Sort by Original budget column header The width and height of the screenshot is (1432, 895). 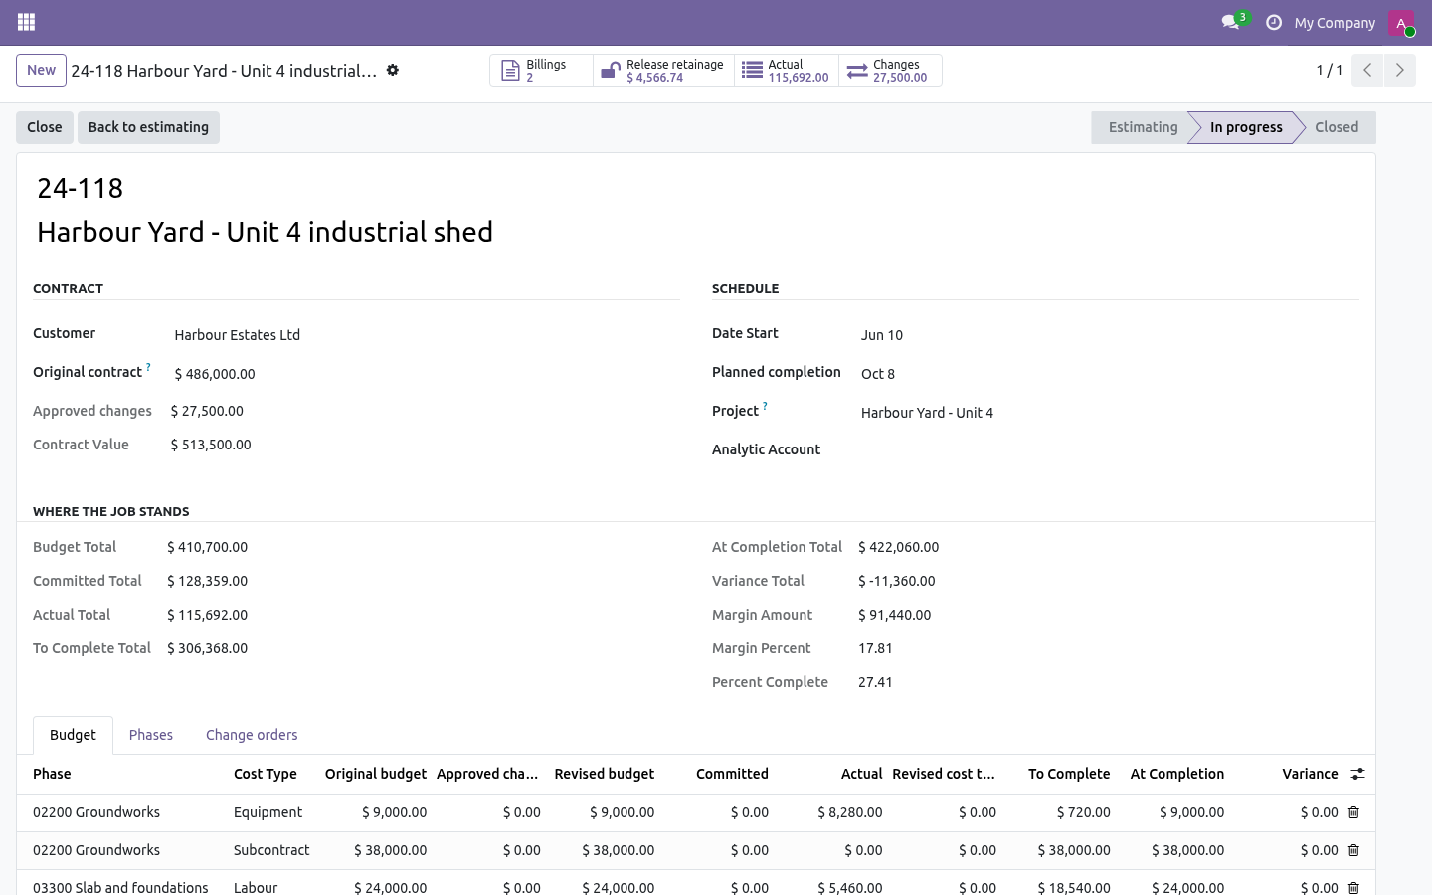click(376, 774)
